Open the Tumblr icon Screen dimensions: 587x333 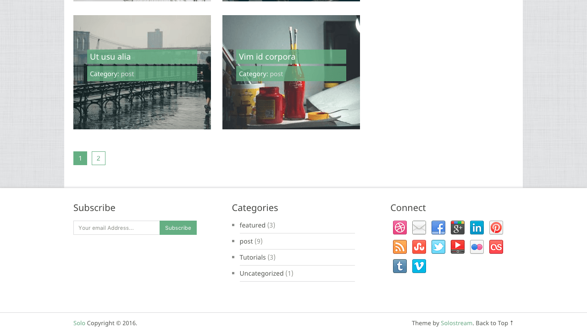(400, 266)
